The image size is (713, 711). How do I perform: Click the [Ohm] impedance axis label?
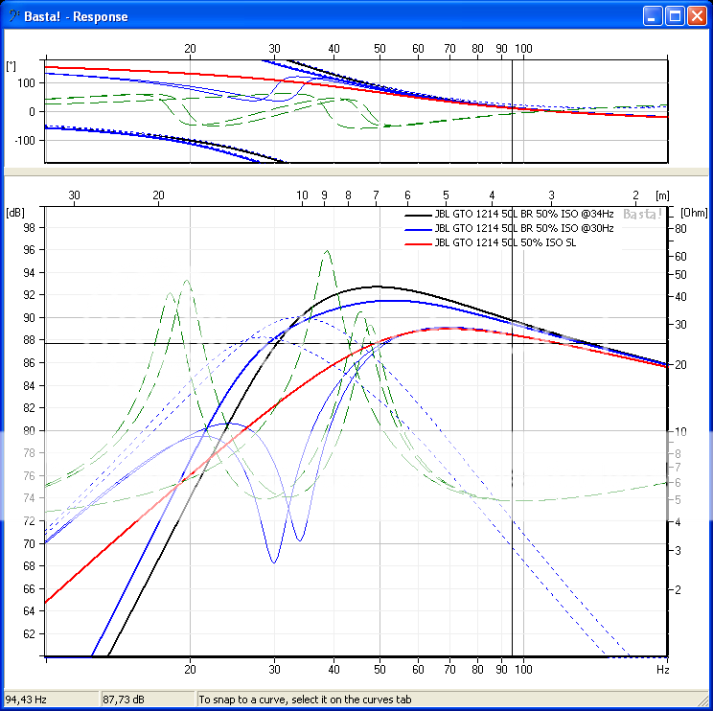coord(692,212)
